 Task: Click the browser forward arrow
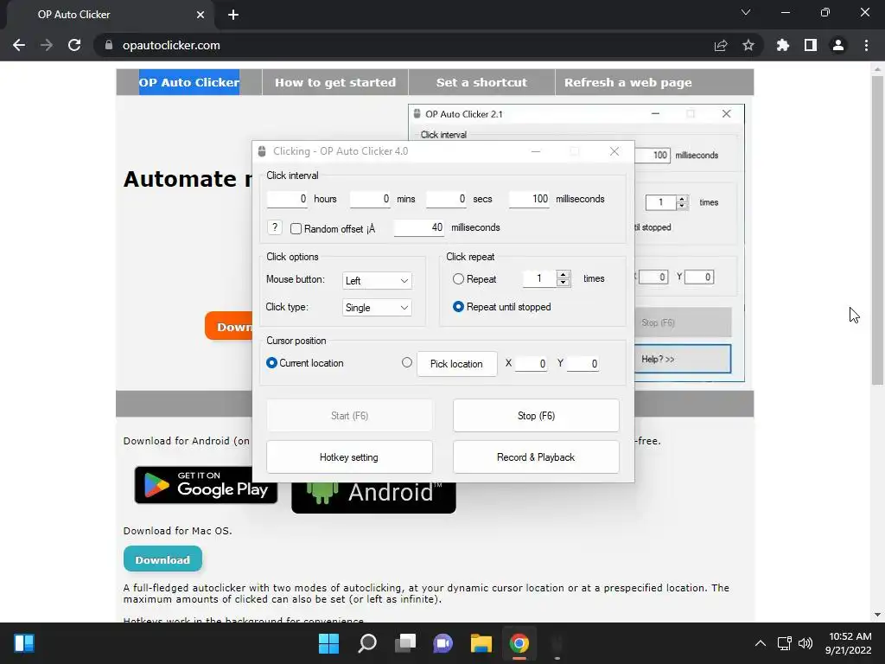tap(47, 45)
